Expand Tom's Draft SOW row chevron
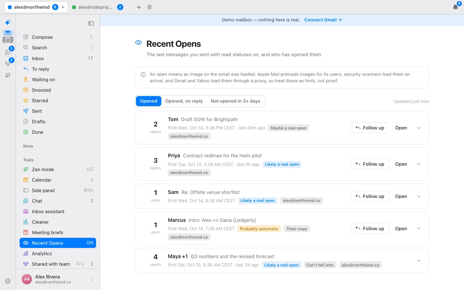The image size is (464, 290). 419,128
